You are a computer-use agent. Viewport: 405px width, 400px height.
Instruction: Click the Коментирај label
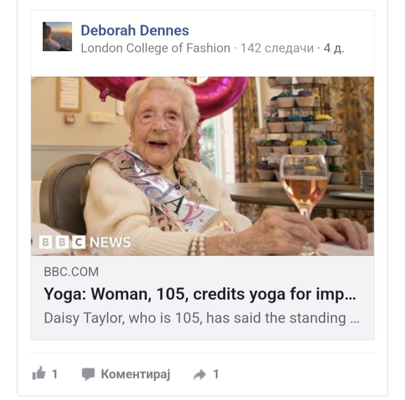[136, 374]
